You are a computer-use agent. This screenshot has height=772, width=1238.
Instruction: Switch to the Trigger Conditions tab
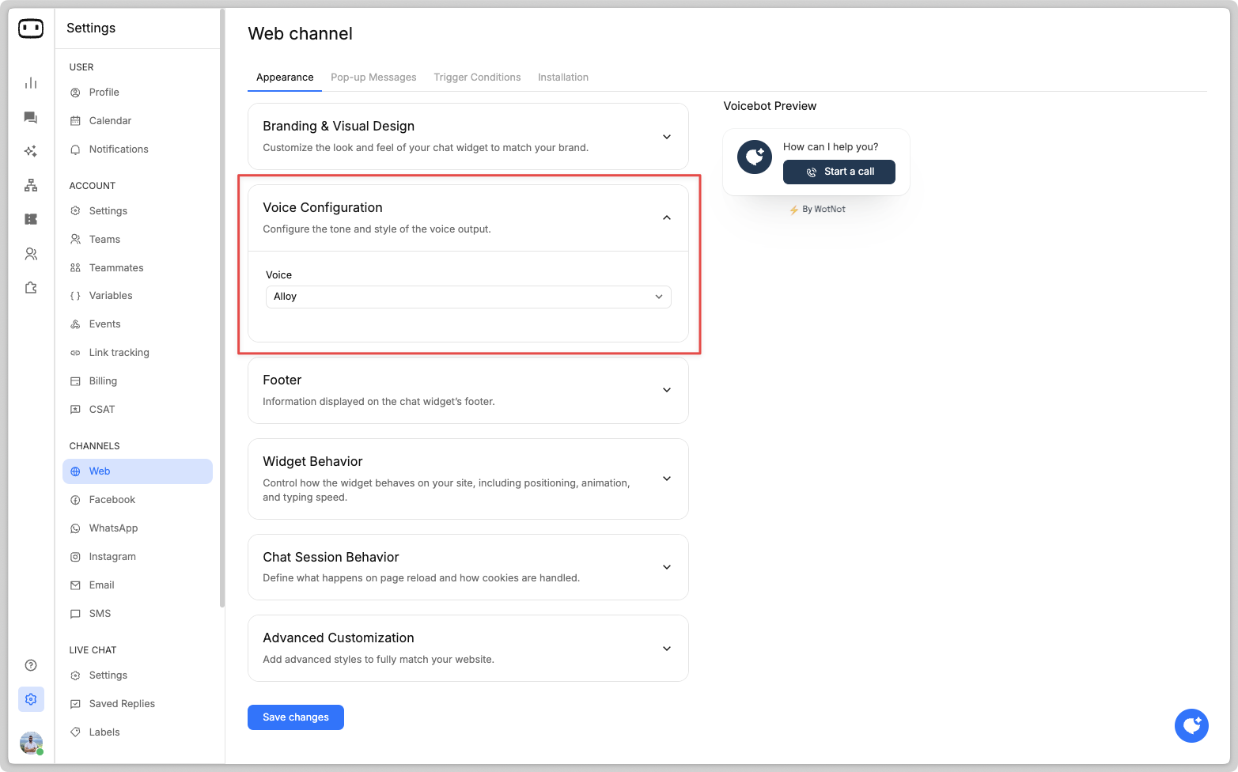coord(477,78)
